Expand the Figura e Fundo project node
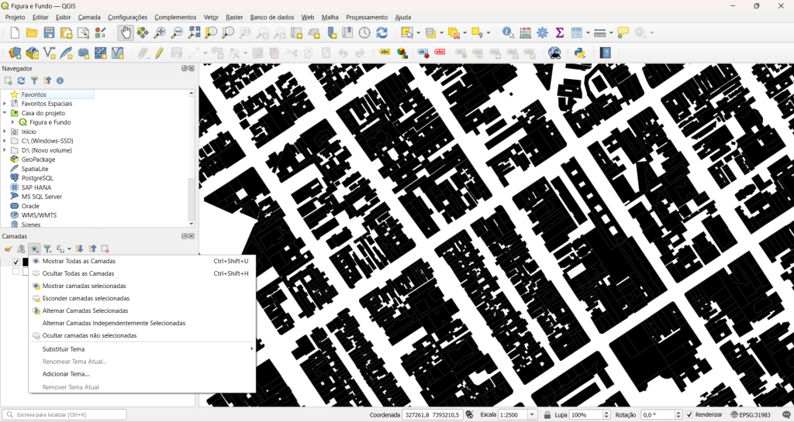This screenshot has width=794, height=422. [x=13, y=122]
